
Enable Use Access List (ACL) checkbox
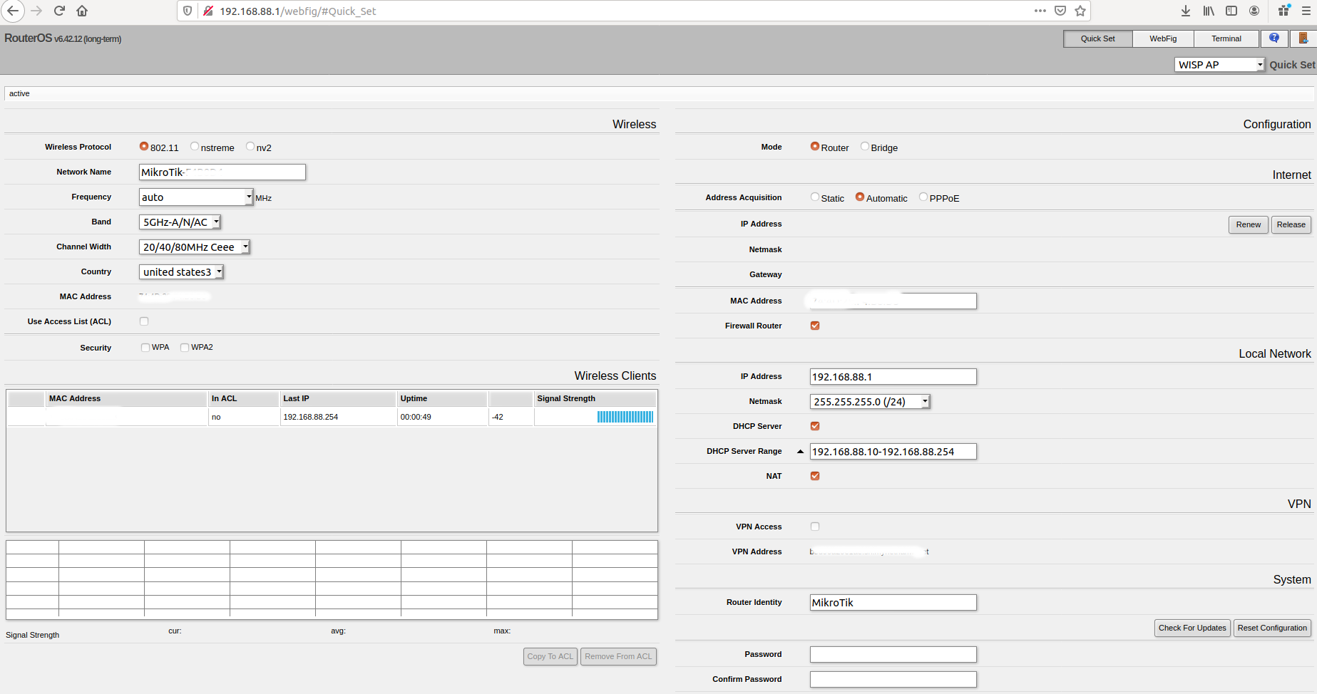(144, 321)
